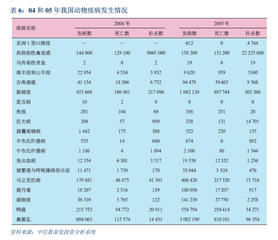Click the value '455 868' in 新城疫 row

tap(84, 92)
